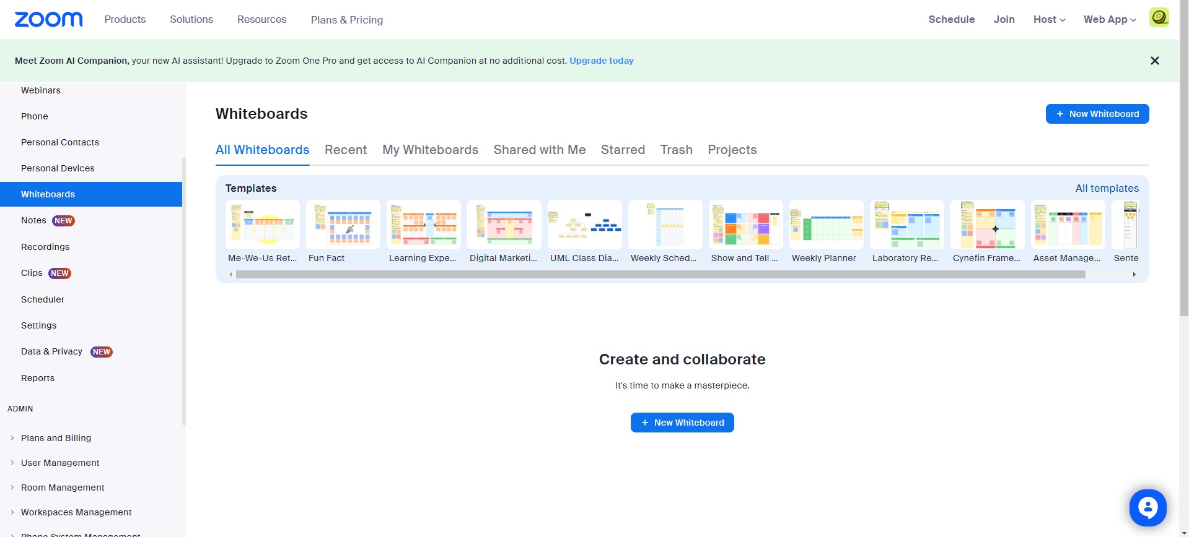Screen dimensions: 1189x537
Task: Open the UML Class Diagram template
Action: [x=584, y=232]
